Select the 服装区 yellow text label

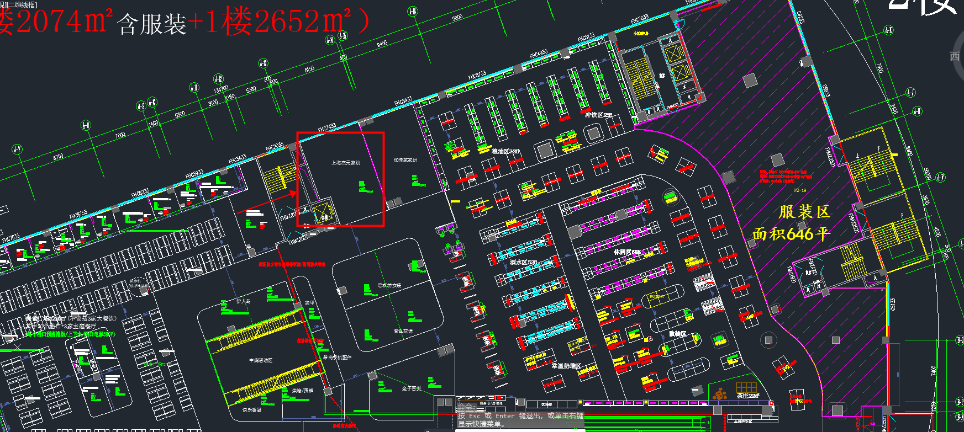[x=804, y=212]
